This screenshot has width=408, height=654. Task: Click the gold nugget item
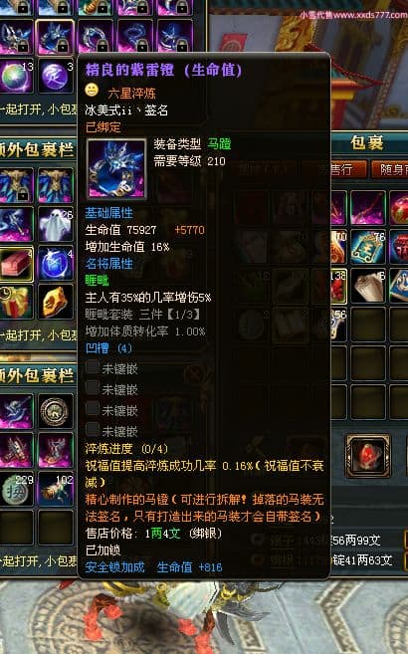(56, 303)
